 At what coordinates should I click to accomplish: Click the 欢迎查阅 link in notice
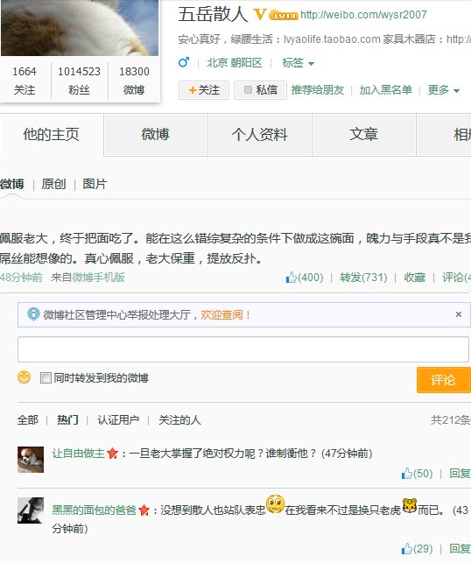coord(226,315)
